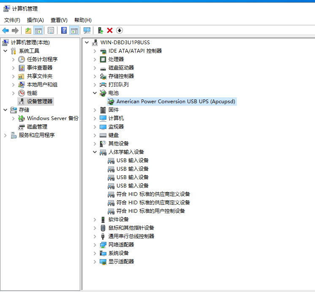This screenshot has height=292, width=315.
Task: Select 磁盘管理 tree node
Action: (37, 127)
